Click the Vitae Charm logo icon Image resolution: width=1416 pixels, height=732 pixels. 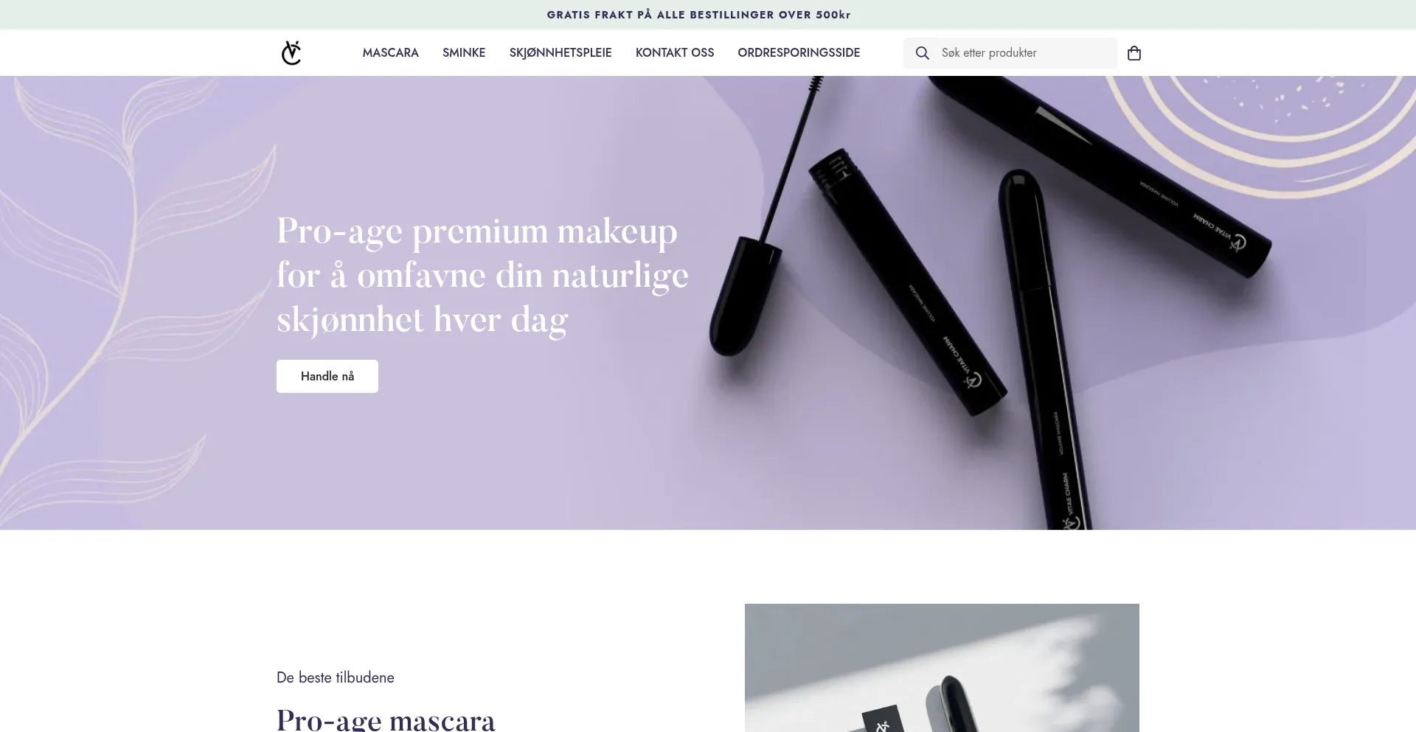tap(291, 53)
